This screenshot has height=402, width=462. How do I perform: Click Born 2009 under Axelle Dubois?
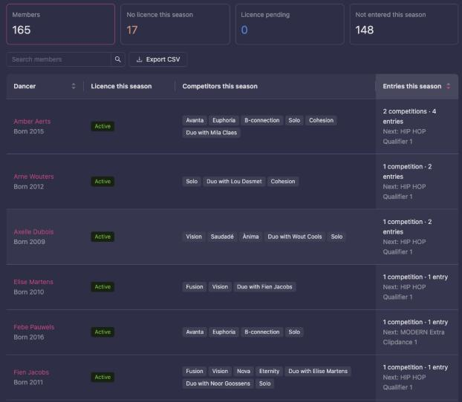tap(29, 242)
